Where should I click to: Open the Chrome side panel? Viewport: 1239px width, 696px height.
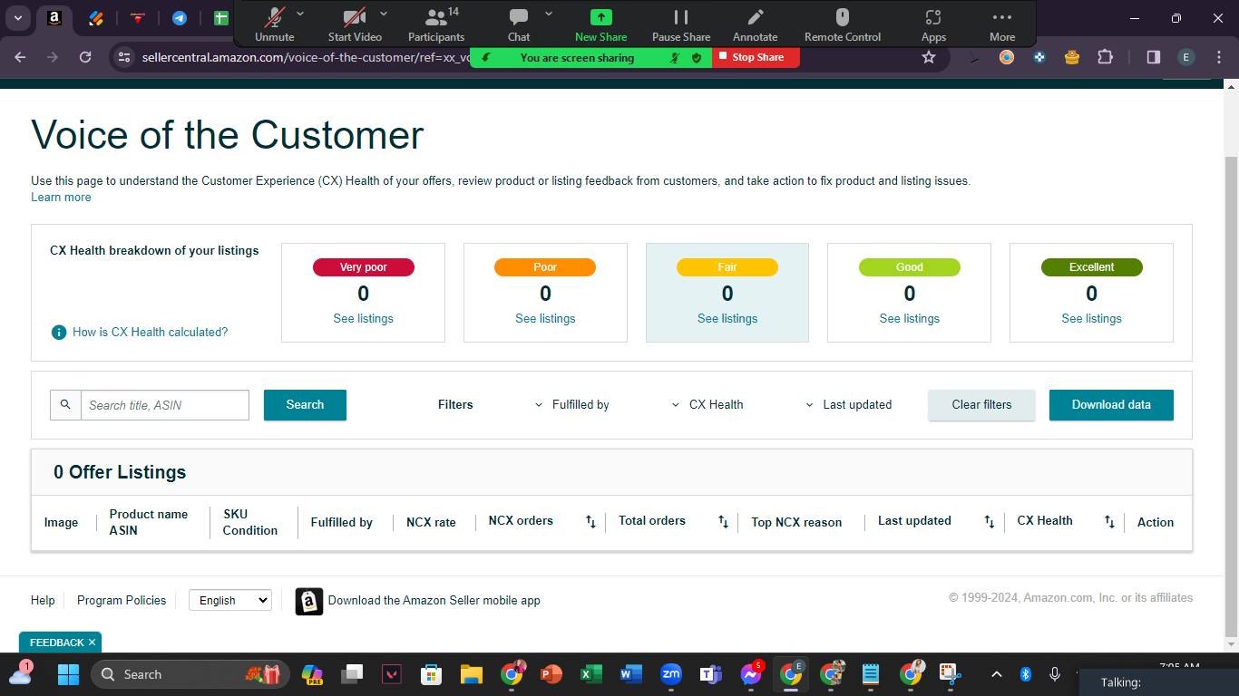pyautogui.click(x=1154, y=57)
